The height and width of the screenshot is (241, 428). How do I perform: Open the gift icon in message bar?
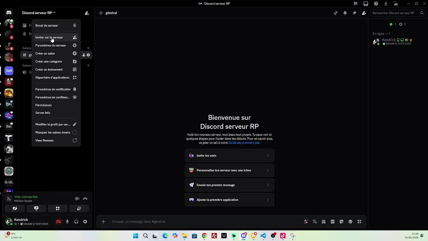click(324, 222)
